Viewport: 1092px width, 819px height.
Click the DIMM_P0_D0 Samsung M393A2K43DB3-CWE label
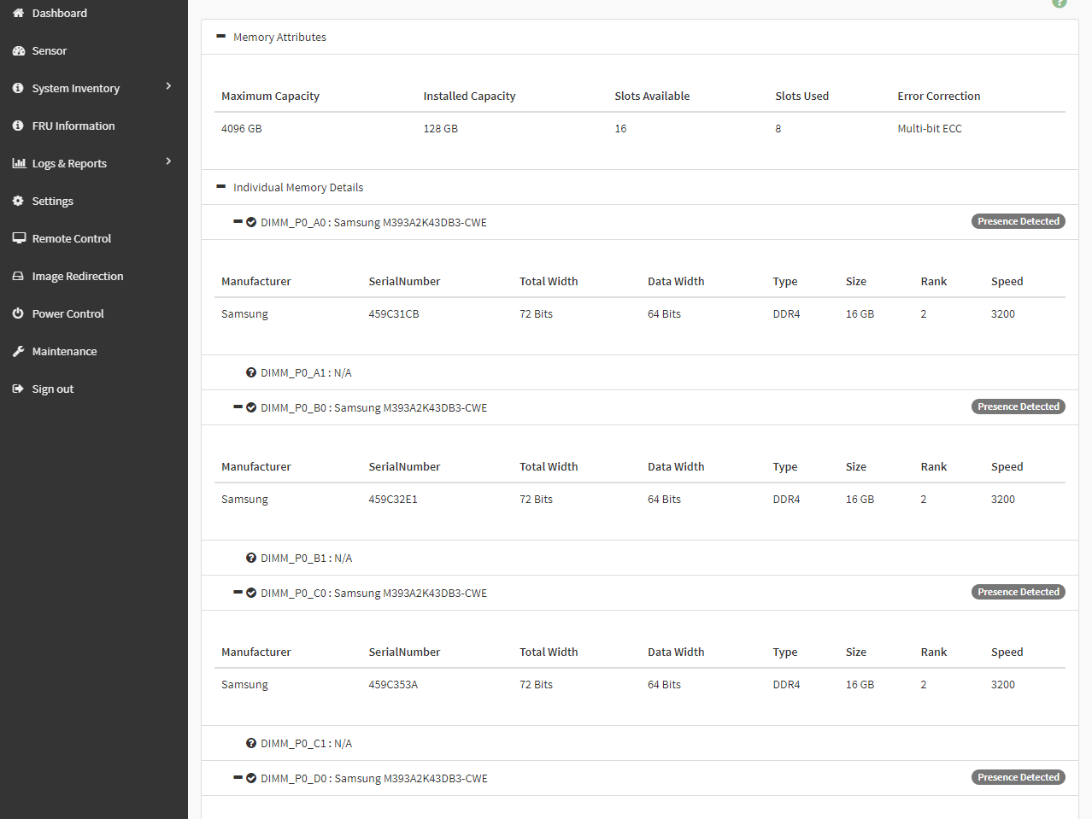(x=374, y=778)
